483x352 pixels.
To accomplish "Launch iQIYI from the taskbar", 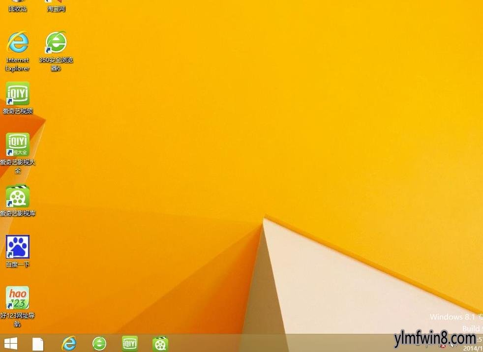I will (129, 343).
